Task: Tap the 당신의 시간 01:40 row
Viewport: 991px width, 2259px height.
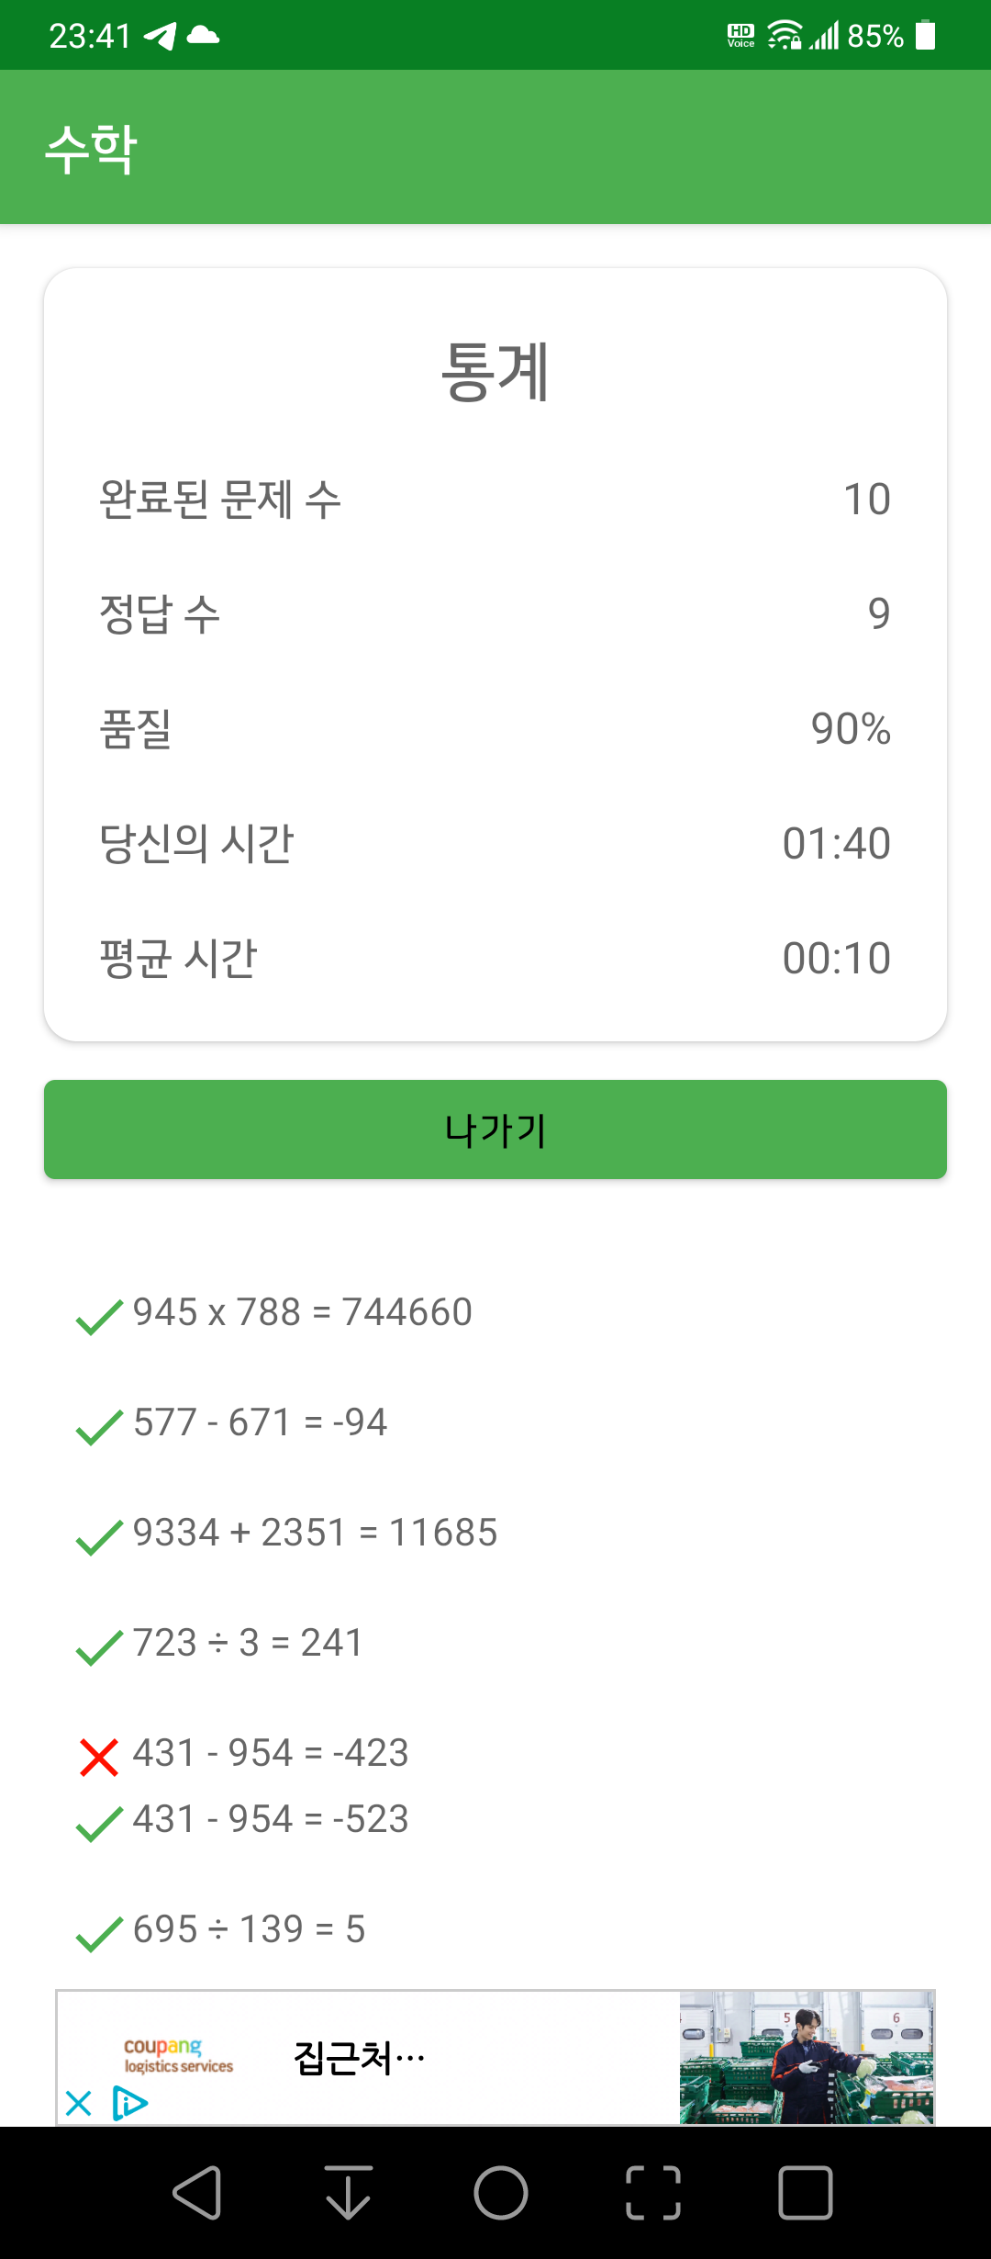Action: coord(495,843)
